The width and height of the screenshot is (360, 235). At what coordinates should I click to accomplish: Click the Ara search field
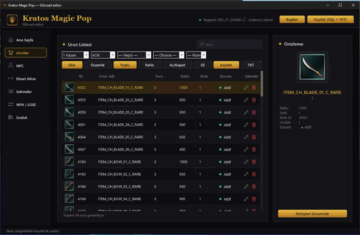coord(229,44)
